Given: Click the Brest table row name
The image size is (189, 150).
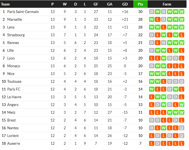Looking at the screenshot, I should (x=11, y=120).
